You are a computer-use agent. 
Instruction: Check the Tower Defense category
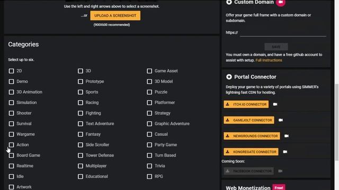[81, 155]
